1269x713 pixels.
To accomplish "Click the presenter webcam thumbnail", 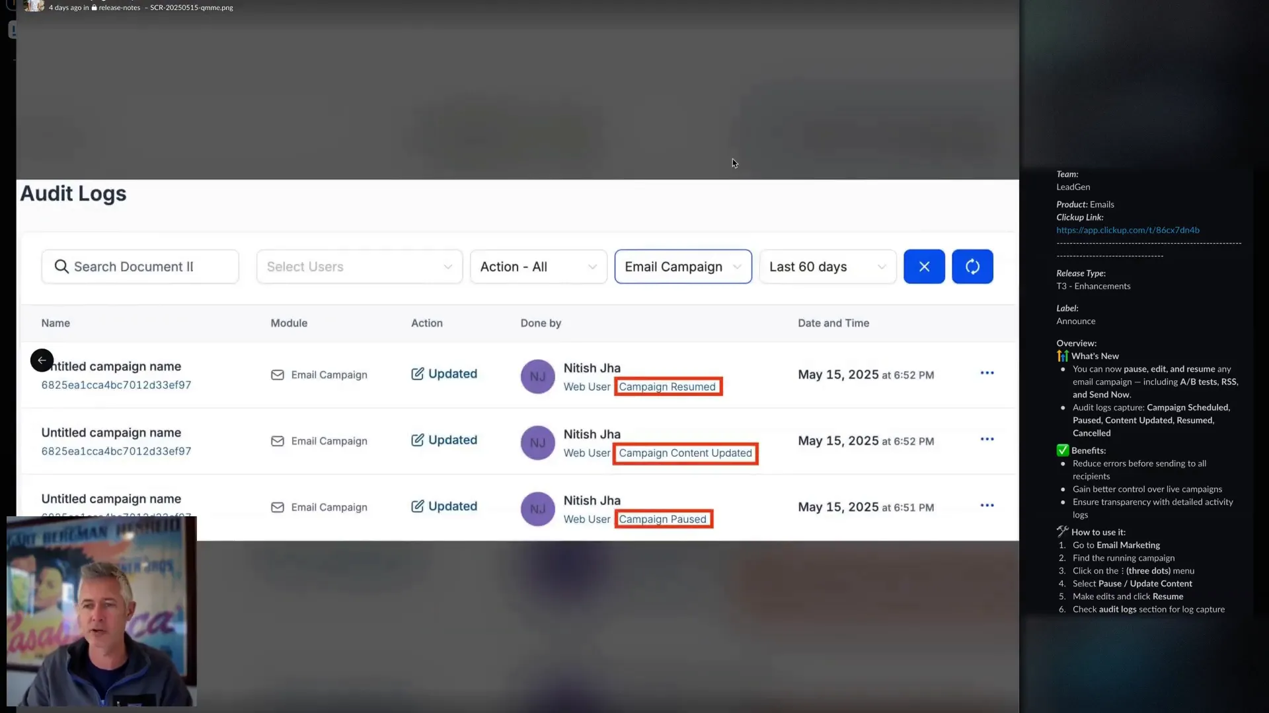I will click(102, 611).
